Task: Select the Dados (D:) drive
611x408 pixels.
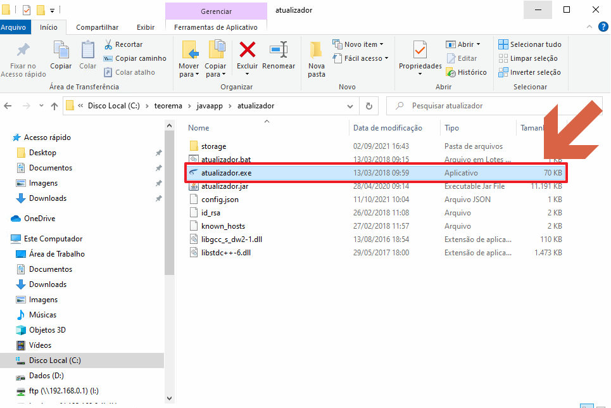Action: (46, 376)
